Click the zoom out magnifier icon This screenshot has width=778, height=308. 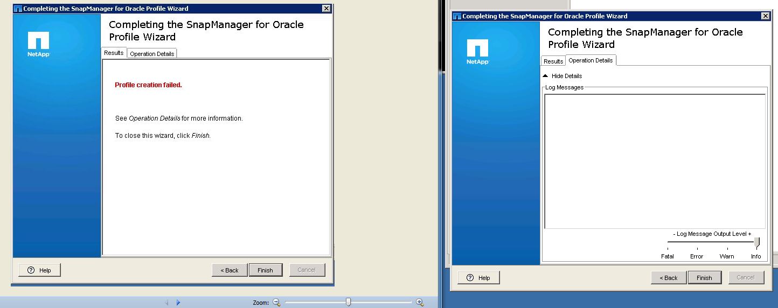point(276,303)
